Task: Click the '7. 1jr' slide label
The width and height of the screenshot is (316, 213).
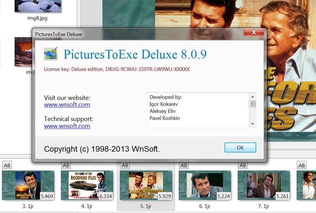Action: point(263,206)
